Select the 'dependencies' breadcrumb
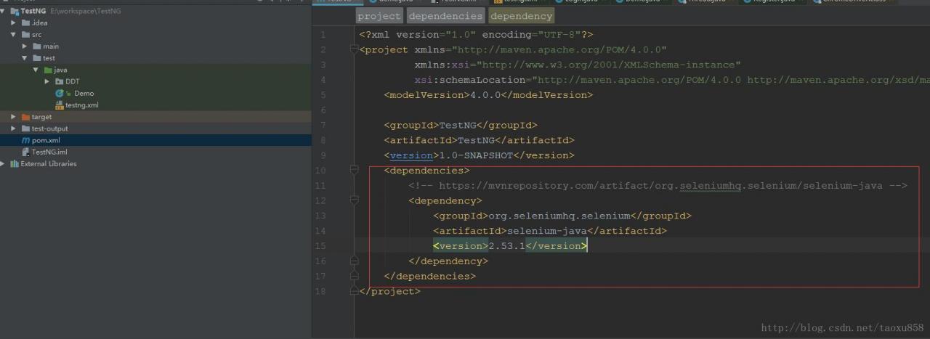The width and height of the screenshot is (930, 339). (x=445, y=16)
